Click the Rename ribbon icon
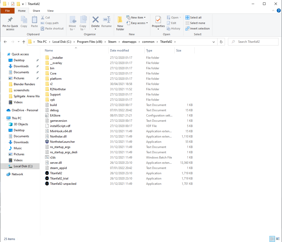282x242 pixels. pos(107,19)
